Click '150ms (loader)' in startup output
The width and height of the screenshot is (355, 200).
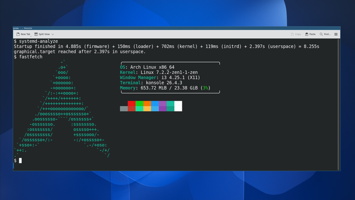135,47
